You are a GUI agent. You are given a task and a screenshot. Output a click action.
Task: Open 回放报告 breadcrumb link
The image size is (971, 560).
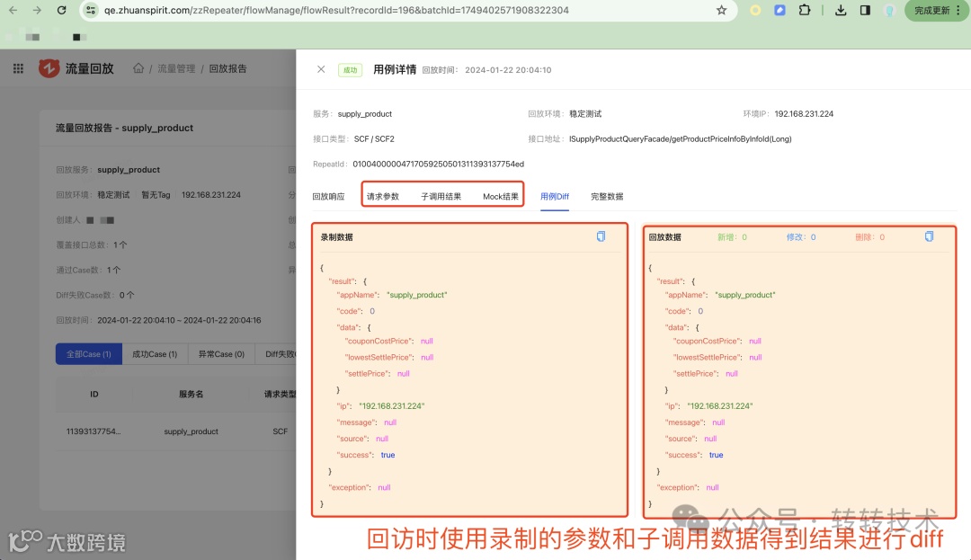point(227,68)
